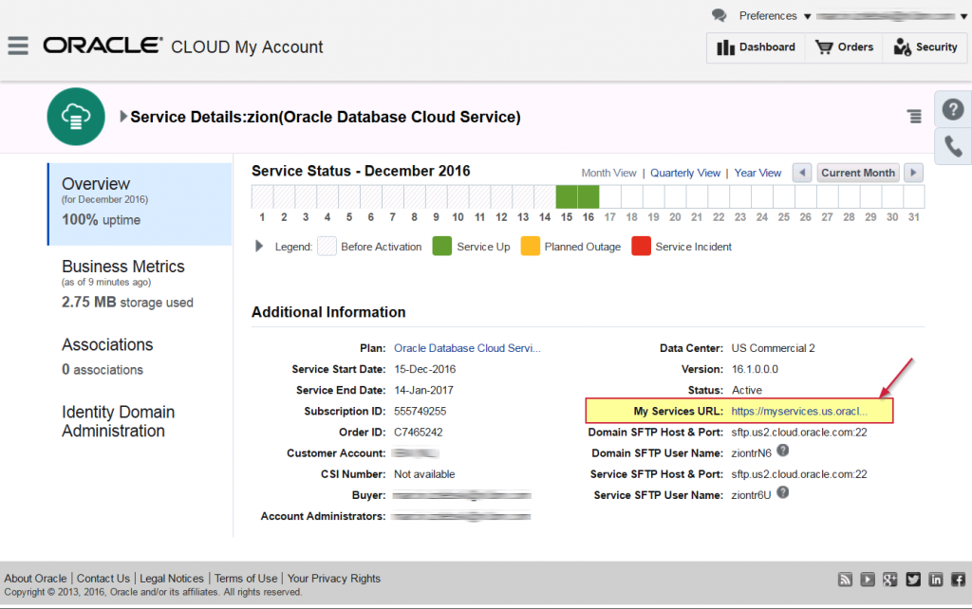Open the help question mark icon
972x609 pixels.
coord(952,109)
